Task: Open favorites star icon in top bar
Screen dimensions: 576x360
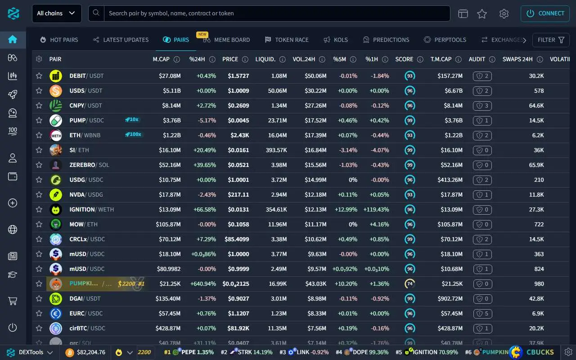Action: click(482, 13)
